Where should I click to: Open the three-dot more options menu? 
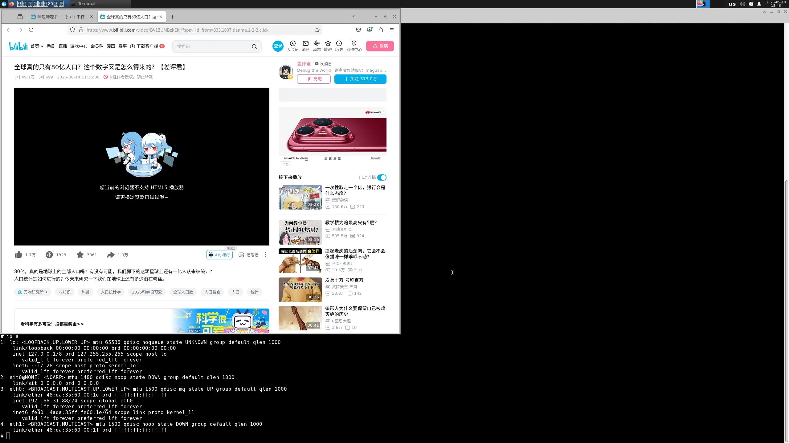(266, 255)
